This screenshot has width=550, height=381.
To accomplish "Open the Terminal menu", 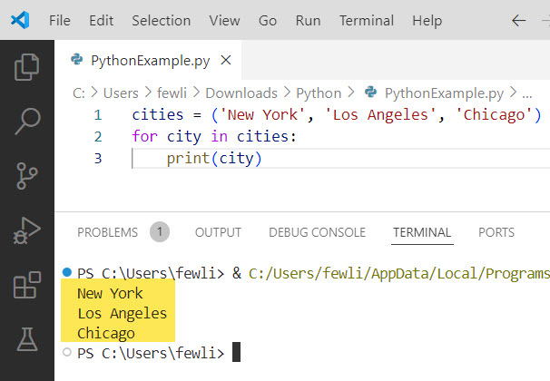I will pyautogui.click(x=366, y=21).
